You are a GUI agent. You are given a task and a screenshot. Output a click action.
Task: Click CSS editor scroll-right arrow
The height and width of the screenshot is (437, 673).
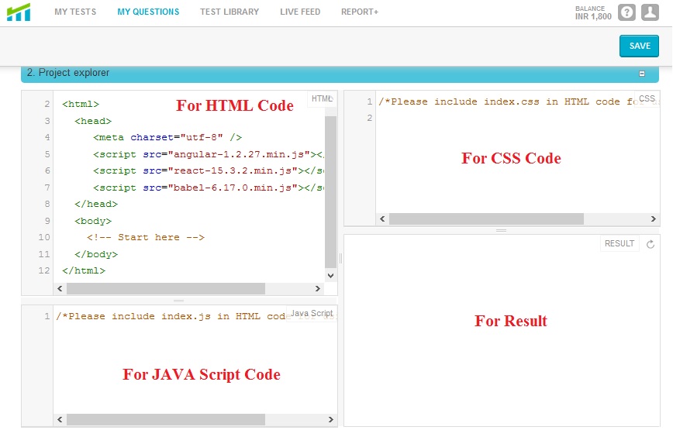click(x=654, y=219)
